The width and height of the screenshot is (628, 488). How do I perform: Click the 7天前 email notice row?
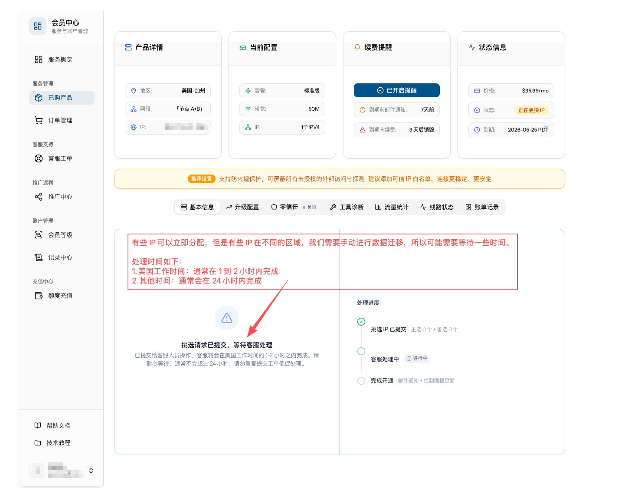(397, 110)
